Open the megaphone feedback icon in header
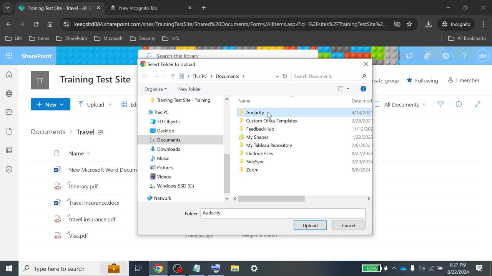This screenshot has width=492, height=276. [x=409, y=56]
